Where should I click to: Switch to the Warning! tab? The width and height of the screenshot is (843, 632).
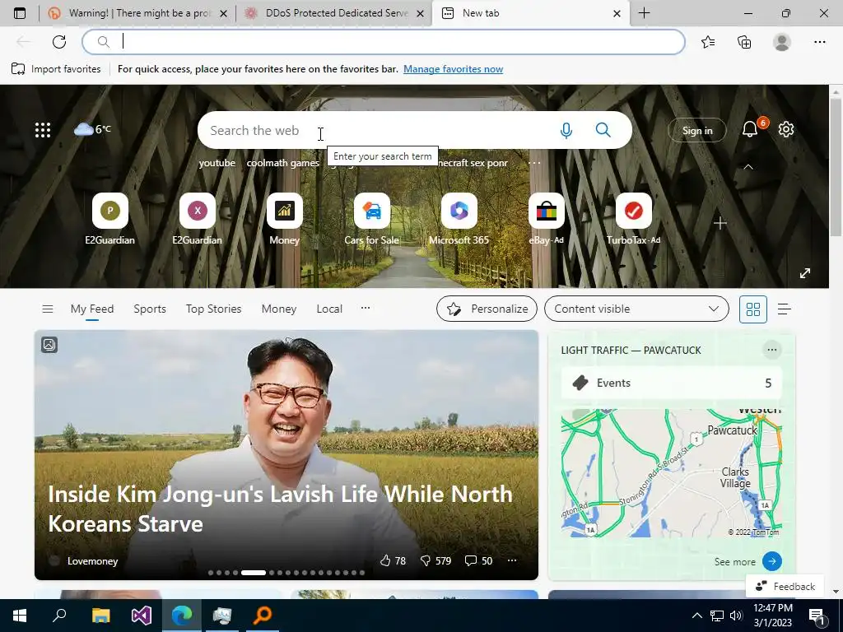(x=137, y=13)
